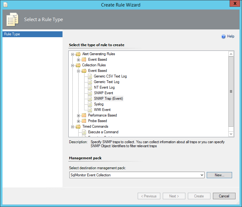Click the Performance Based folder icon
242x207 pixels.
pos(84,115)
